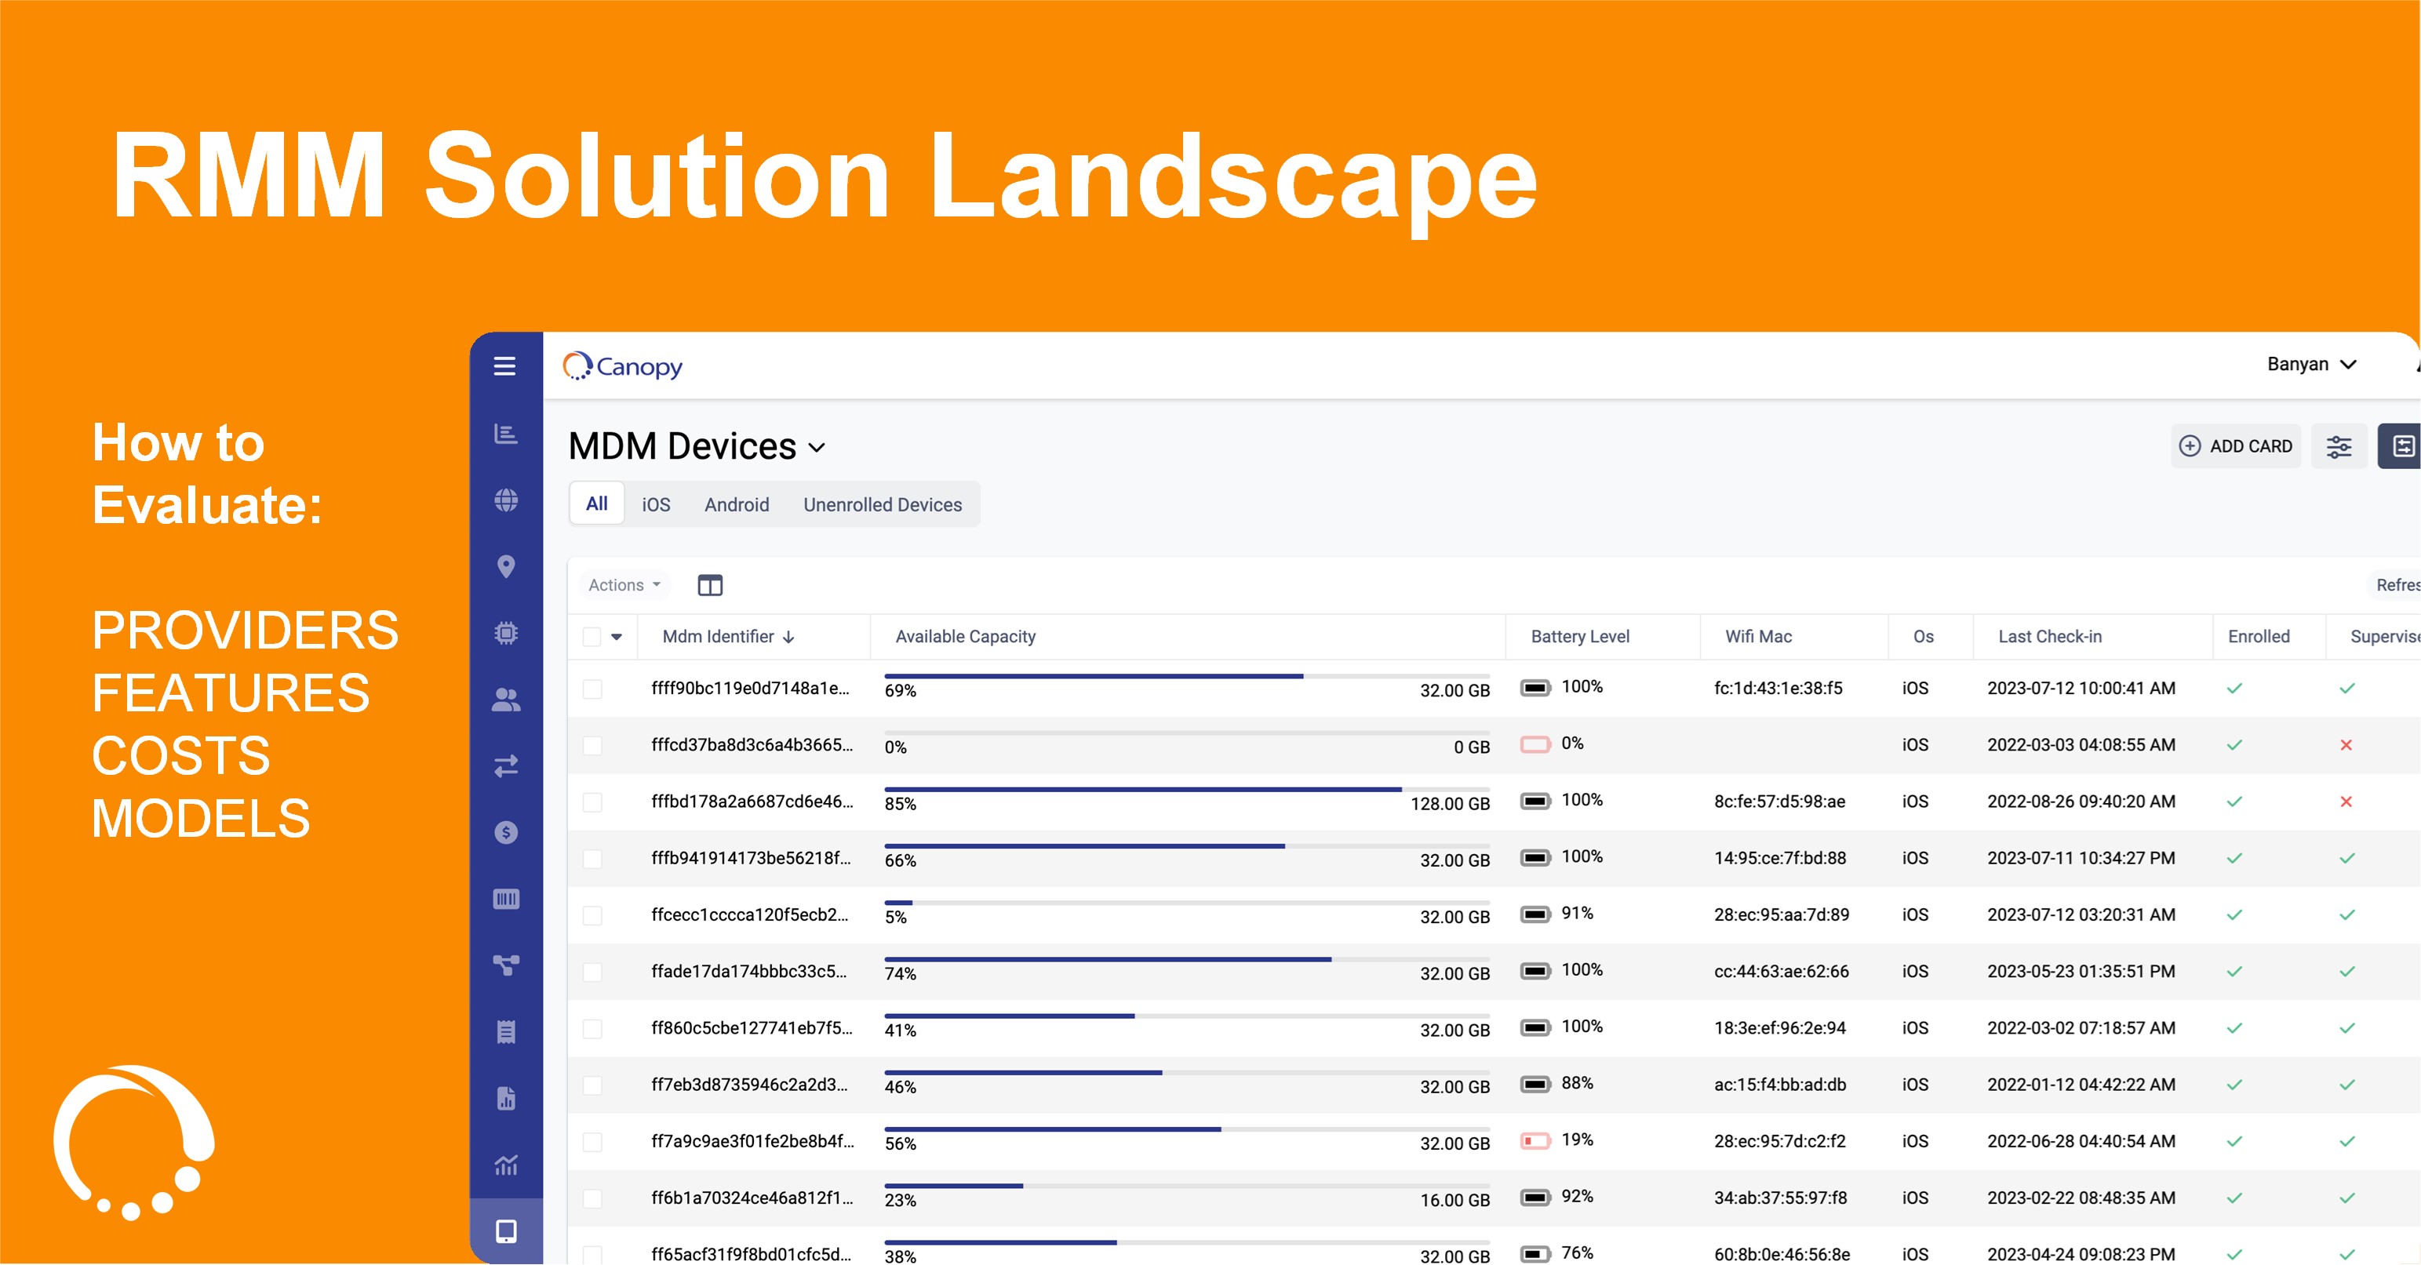This screenshot has height=1265, width=2421.
Task: Open the network topology sidebar icon
Action: coord(506,965)
